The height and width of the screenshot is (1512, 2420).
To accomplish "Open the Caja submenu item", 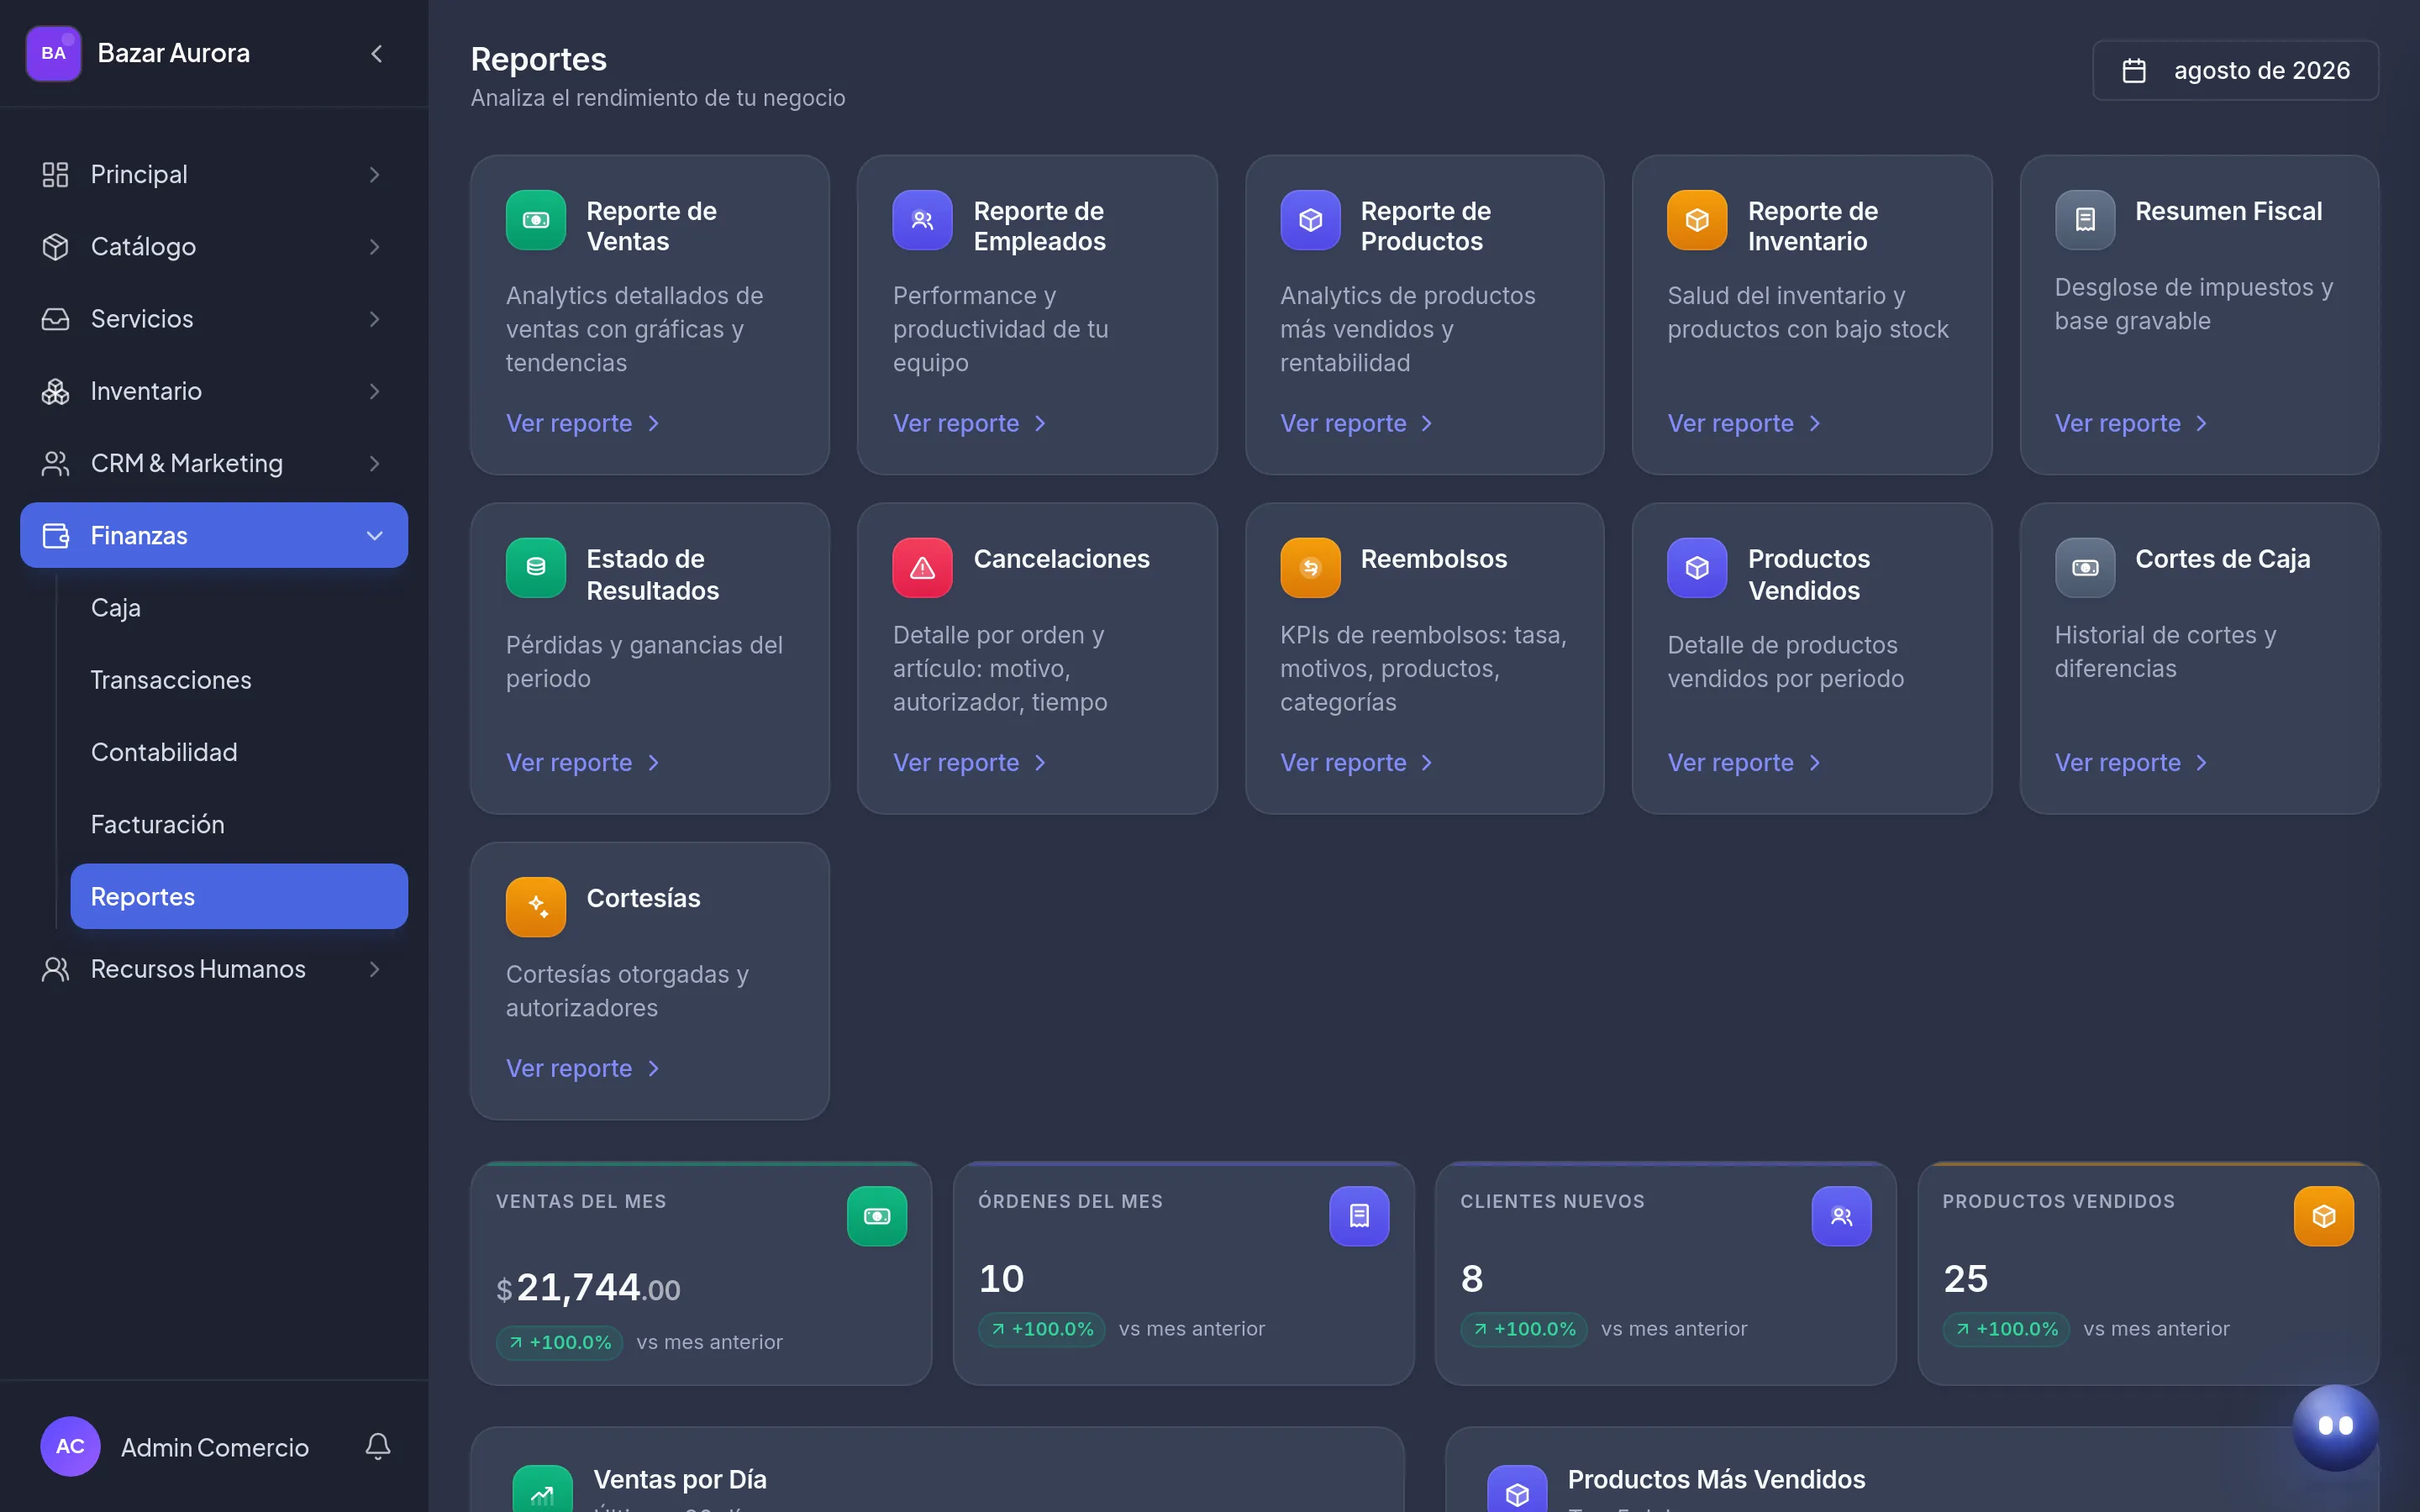I will click(x=239, y=608).
